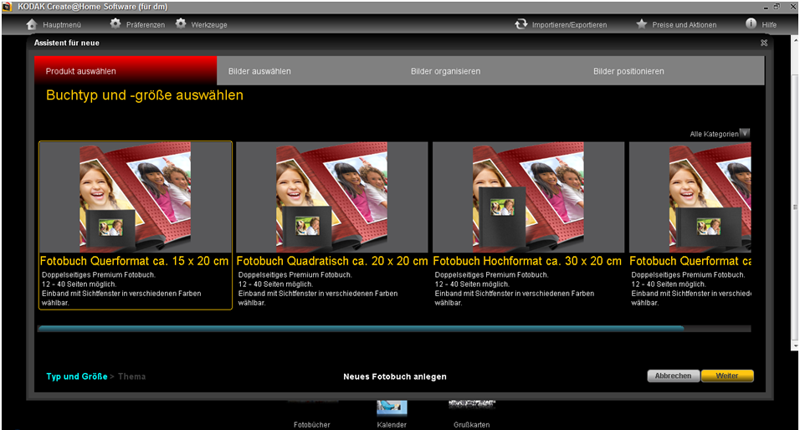Image resolution: width=800 pixels, height=430 pixels.
Task: Click the Hilfe info icon
Action: tap(751, 24)
